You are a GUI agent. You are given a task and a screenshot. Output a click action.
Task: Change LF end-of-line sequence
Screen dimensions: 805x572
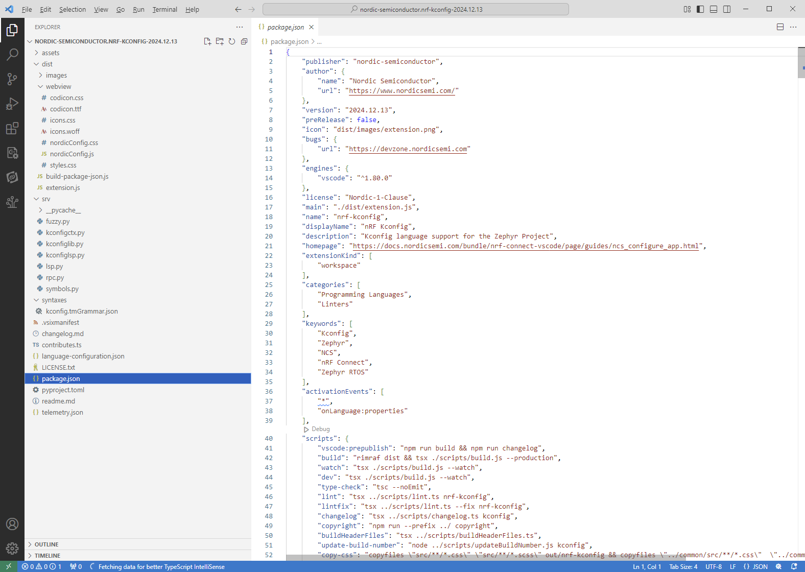(732, 566)
